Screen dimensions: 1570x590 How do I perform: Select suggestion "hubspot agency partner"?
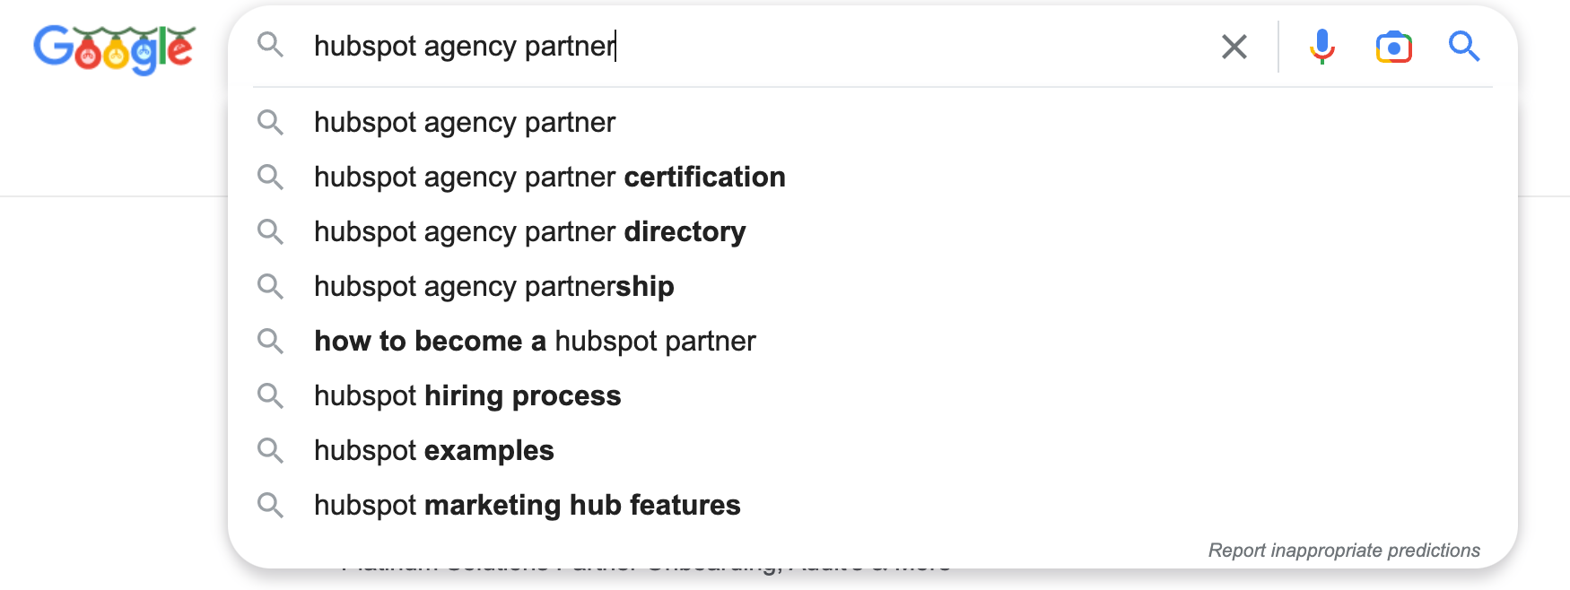pos(465,123)
